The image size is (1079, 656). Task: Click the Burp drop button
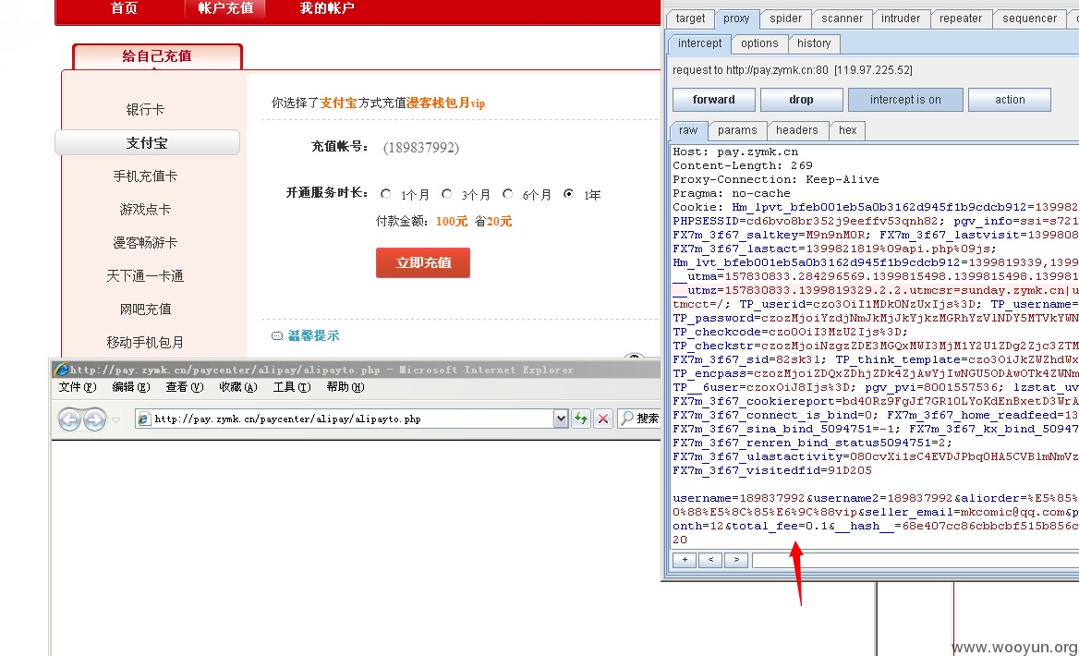[801, 100]
